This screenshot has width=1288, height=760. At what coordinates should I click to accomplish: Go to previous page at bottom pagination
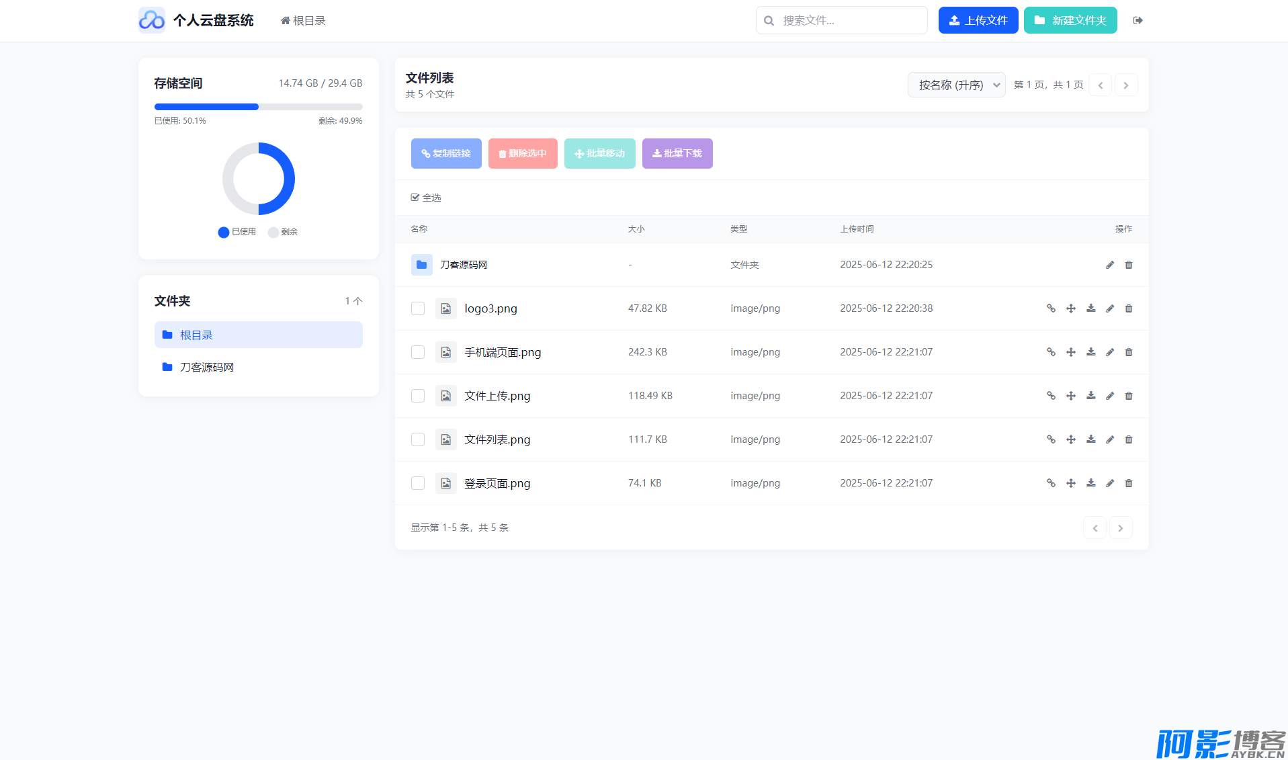coord(1094,527)
